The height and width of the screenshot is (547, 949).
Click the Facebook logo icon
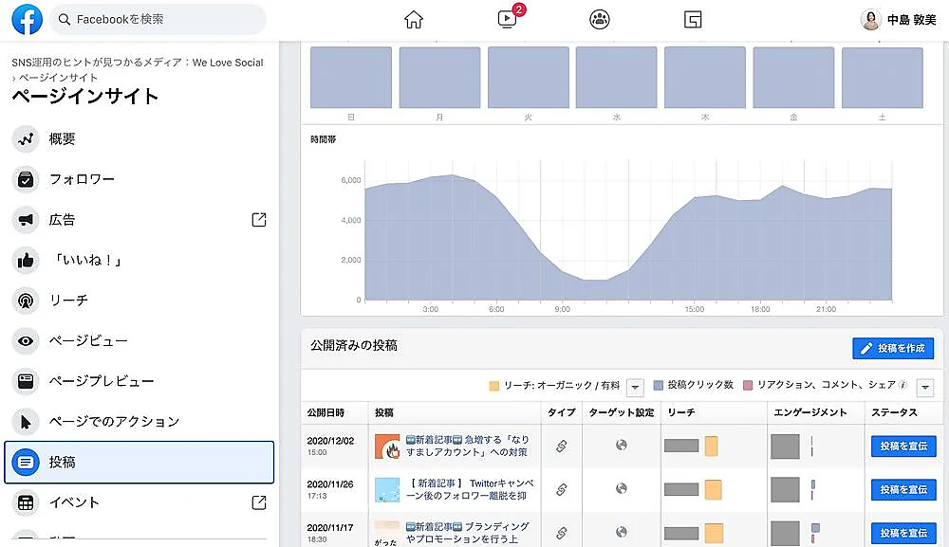pos(27,19)
